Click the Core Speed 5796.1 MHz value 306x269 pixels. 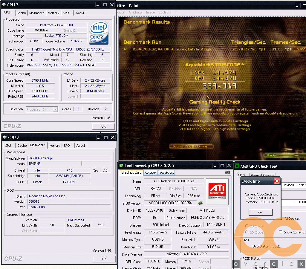tap(40, 80)
